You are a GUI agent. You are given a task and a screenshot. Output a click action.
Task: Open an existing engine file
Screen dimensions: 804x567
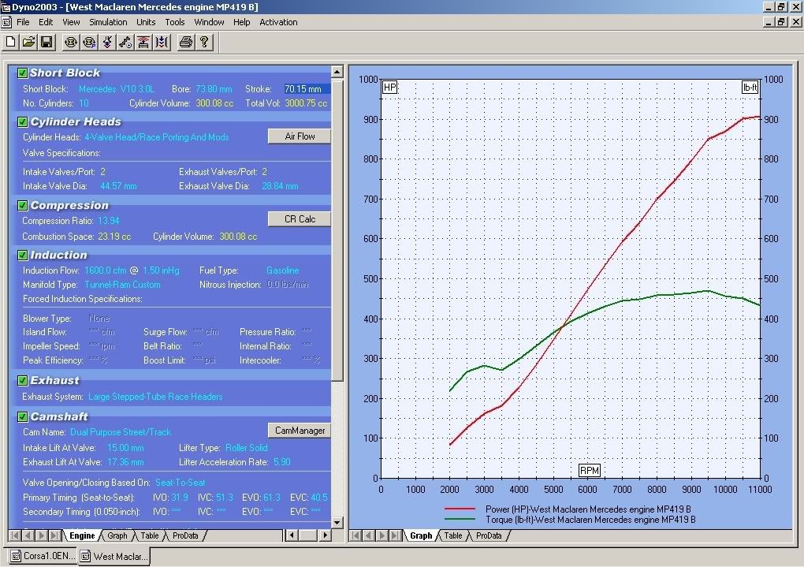28,42
